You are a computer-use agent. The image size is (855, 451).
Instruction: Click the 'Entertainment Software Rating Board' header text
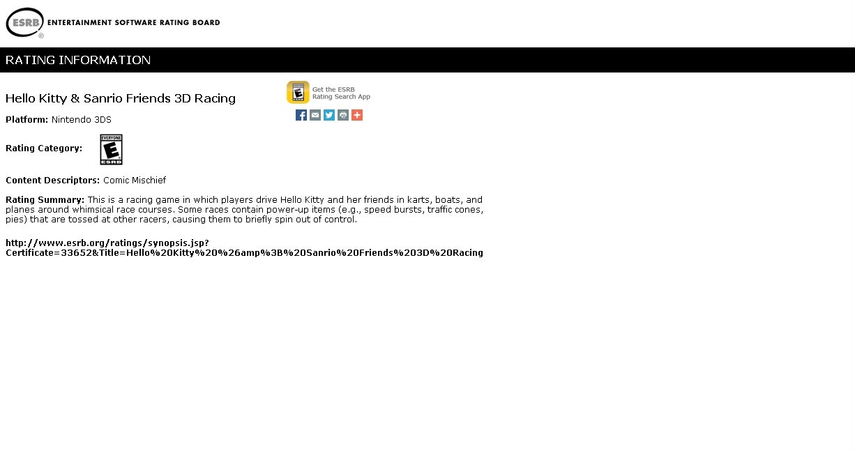point(134,22)
